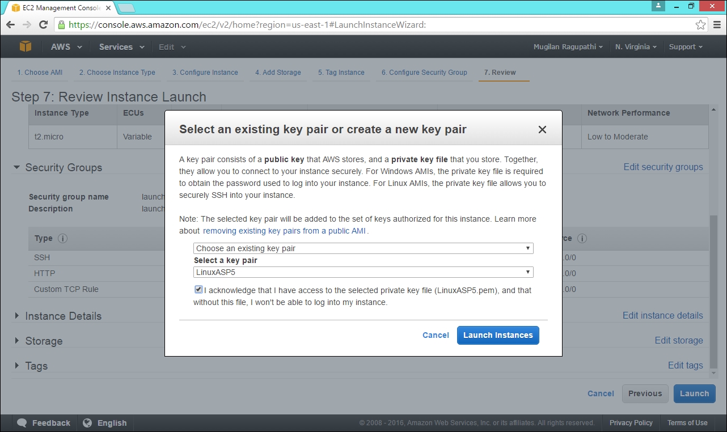Image resolution: width=727 pixels, height=432 pixels.
Task: Open the Edit dropdown in the header
Action: [172, 47]
